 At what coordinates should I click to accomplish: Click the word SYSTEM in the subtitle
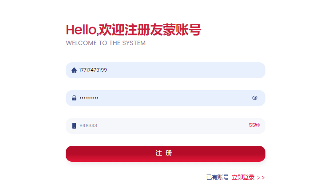(x=134, y=43)
